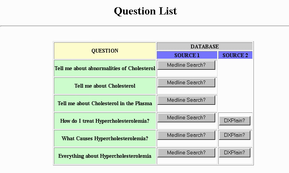The height and width of the screenshot is (173, 289).
Task: Open DXPlain for Everything about Hypercholesterolemia
Action: [x=235, y=153]
